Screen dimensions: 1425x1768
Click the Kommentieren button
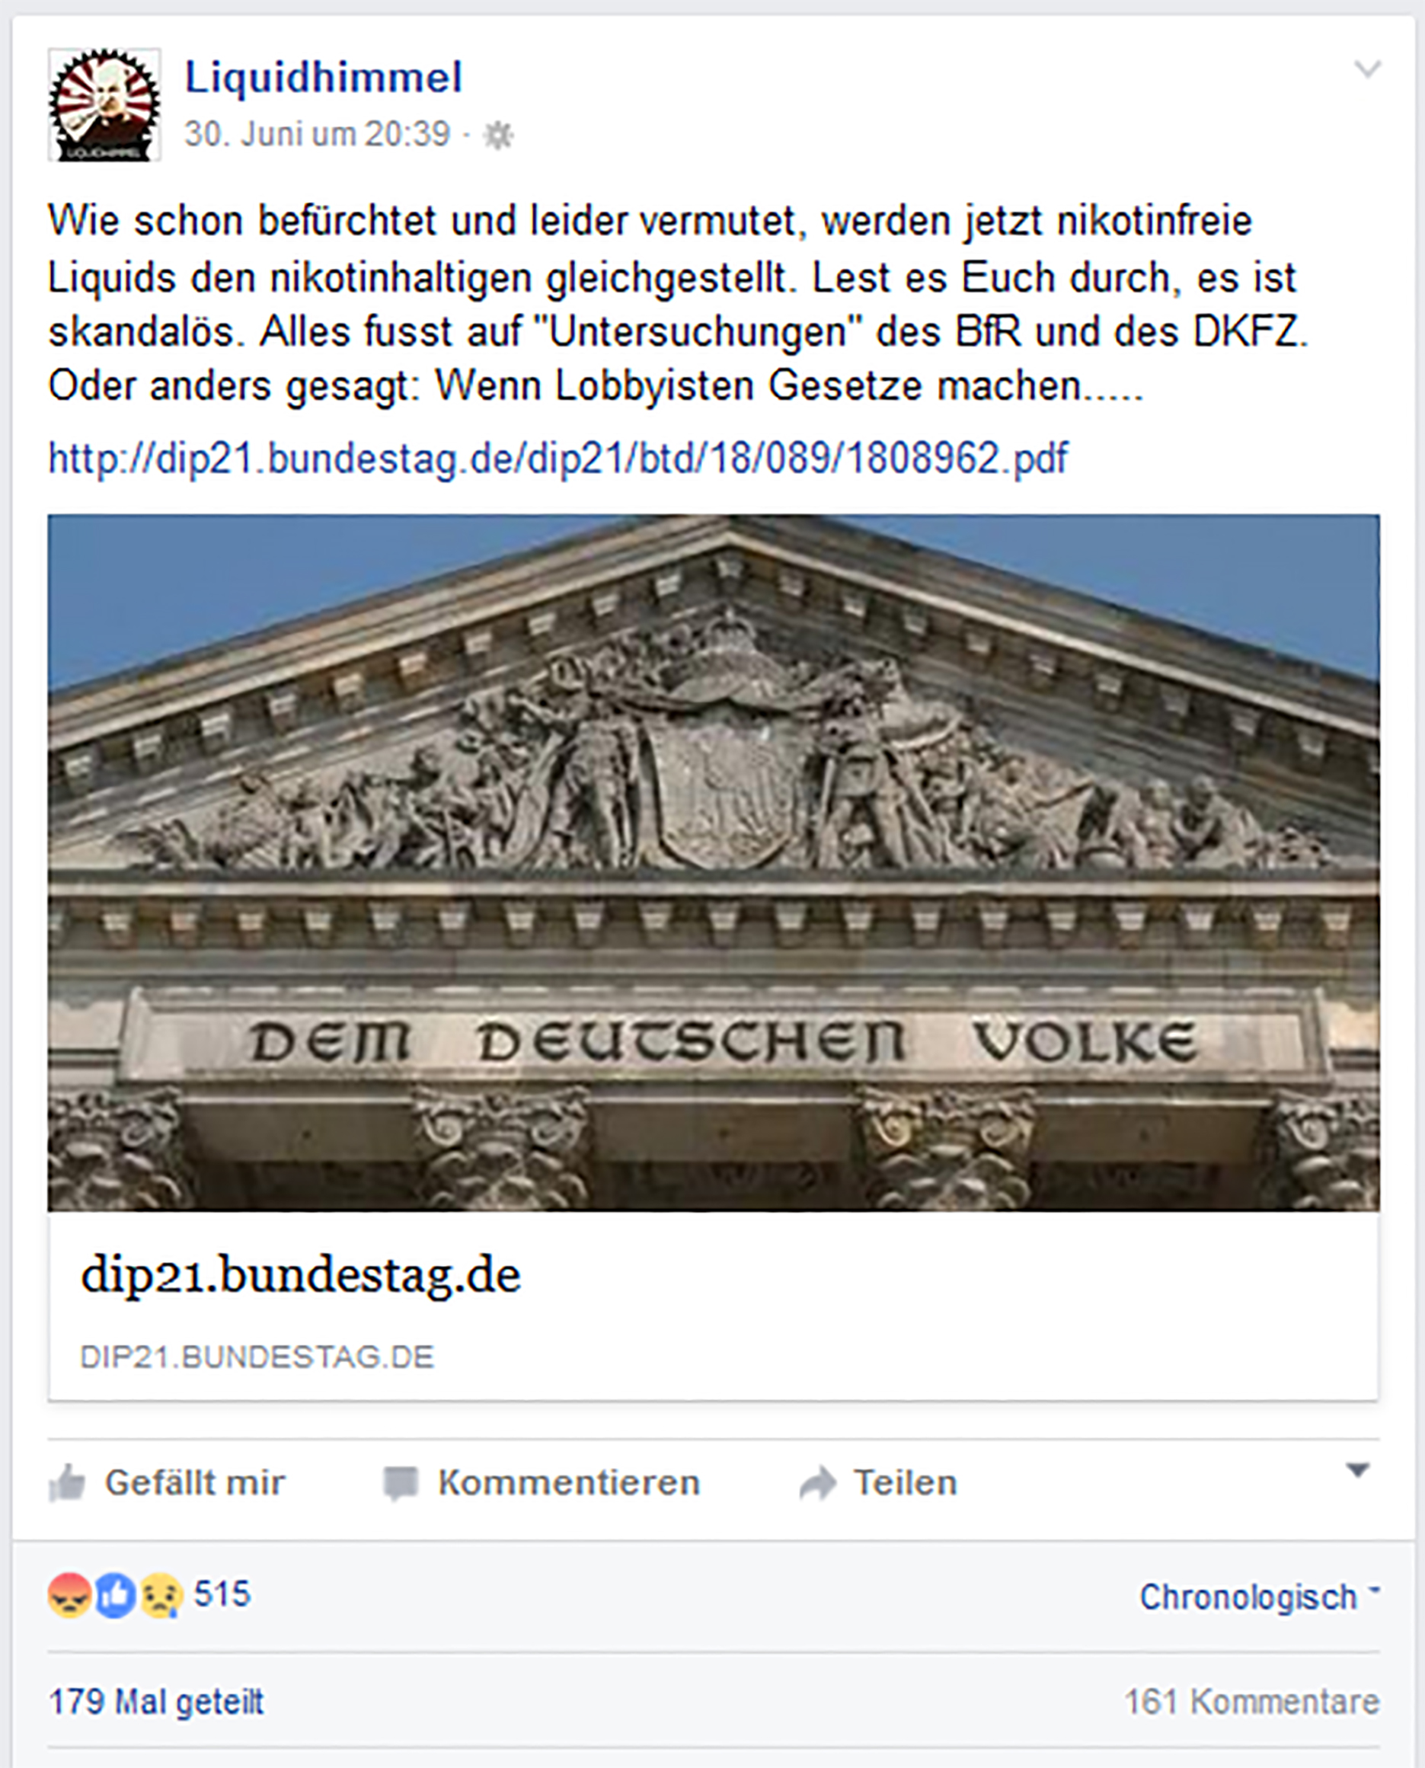click(542, 1483)
